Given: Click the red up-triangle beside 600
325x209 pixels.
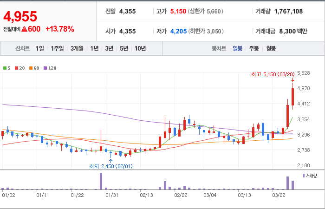Looking at the screenshot, I should point(24,29).
